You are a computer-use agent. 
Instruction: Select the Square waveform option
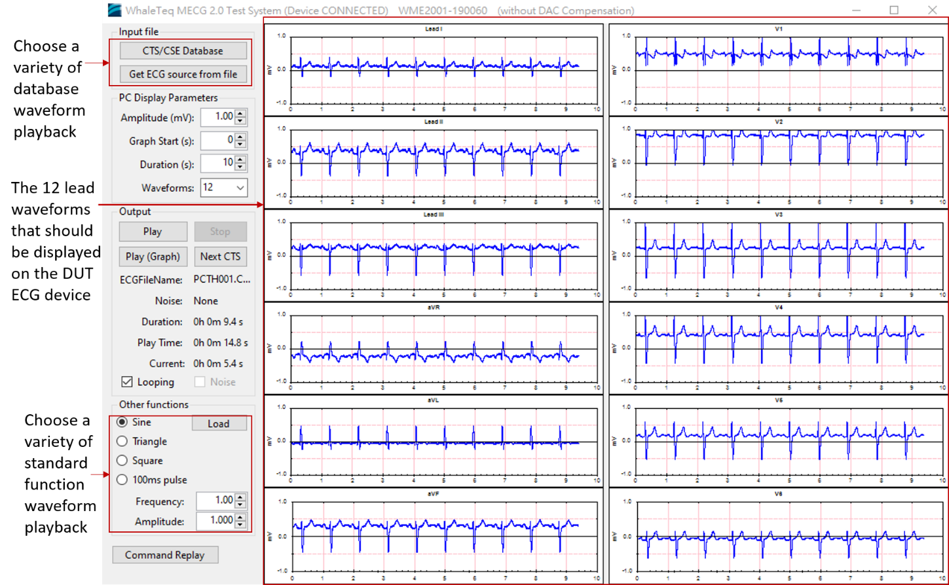(122, 461)
